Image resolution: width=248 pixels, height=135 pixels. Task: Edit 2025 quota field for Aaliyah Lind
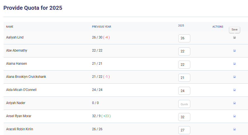click(x=184, y=38)
